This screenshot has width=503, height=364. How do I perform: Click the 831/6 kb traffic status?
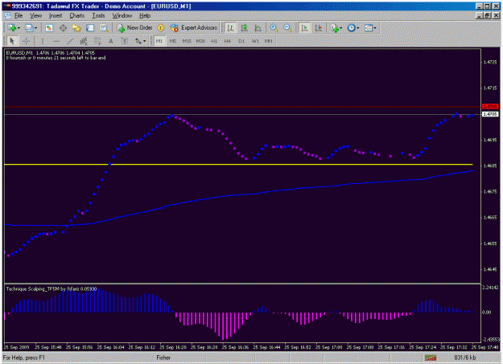point(465,358)
